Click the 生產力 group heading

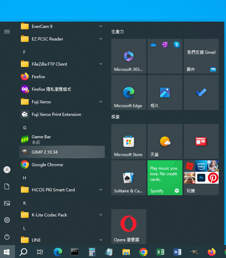tap(117, 31)
